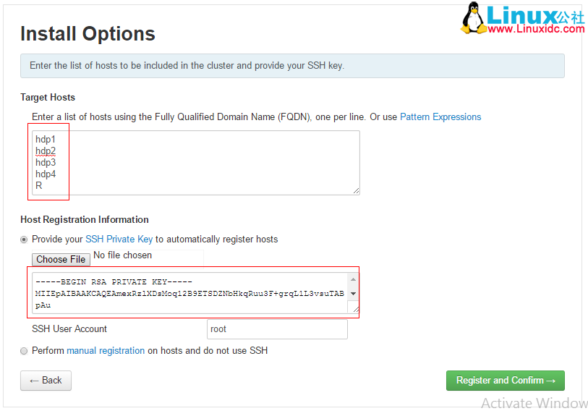Screen dimensions: 588x411
Task: Click the www.Linuxidc.com watermark text
Action: (x=537, y=29)
